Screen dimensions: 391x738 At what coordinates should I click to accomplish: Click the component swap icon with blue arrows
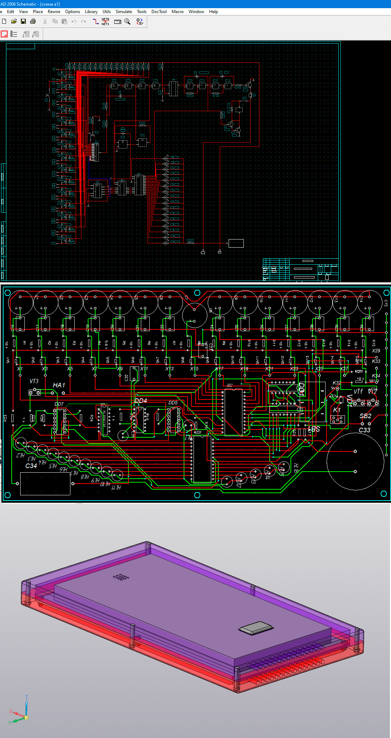coord(140,22)
